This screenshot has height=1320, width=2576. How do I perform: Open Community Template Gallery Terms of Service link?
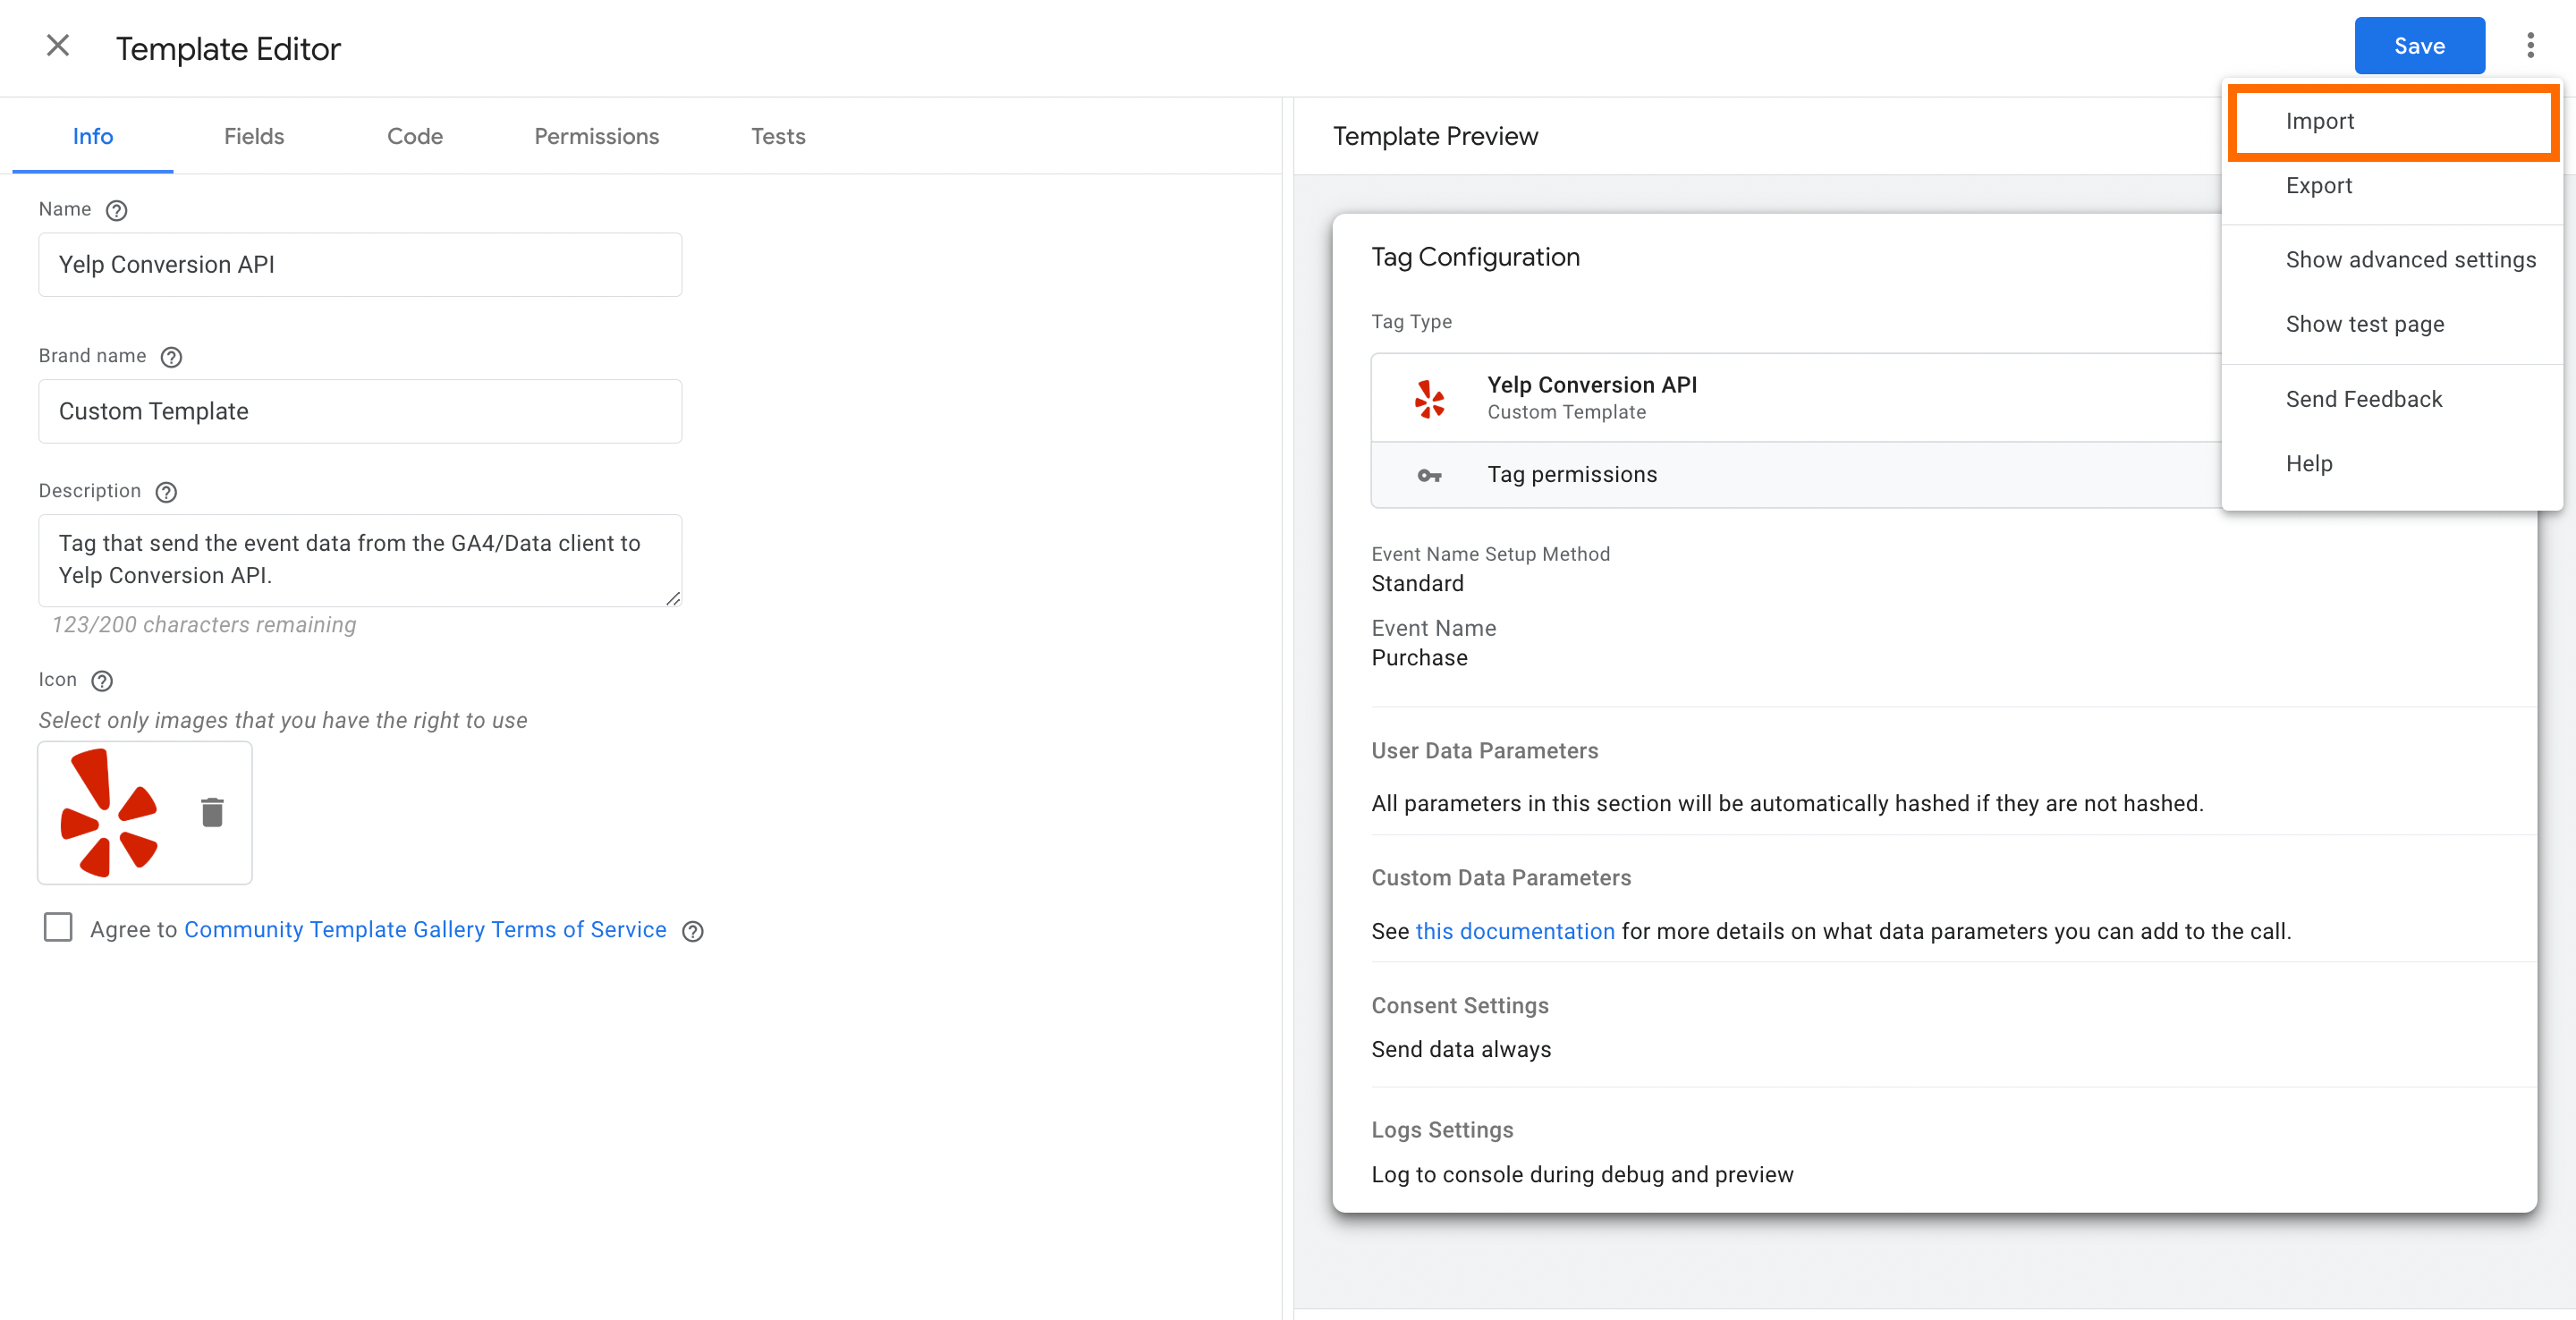(425, 930)
